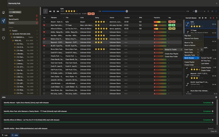Choose the All-Time Favs playlist
The image size is (219, 137).
pos(206,61)
